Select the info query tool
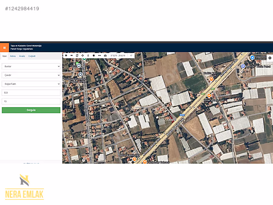This screenshot has height=205, width=273. point(88,55)
